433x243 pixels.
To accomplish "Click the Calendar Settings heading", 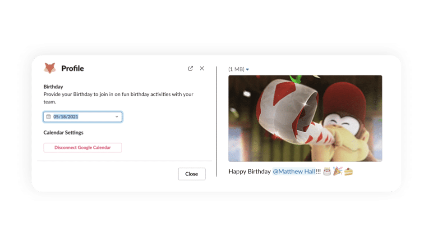I will click(x=63, y=132).
